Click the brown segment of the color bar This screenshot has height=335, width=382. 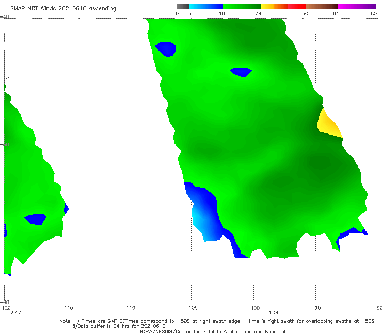tap(322, 6)
